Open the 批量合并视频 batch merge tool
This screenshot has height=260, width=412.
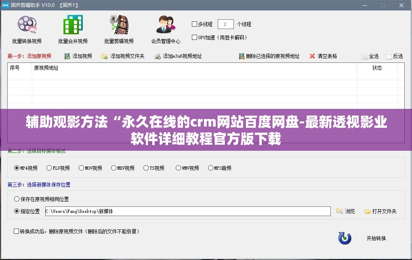point(73,29)
